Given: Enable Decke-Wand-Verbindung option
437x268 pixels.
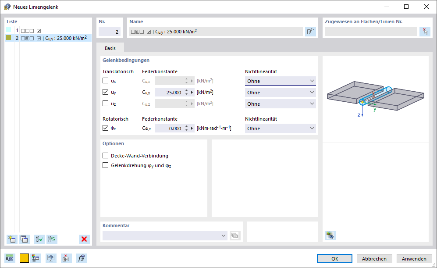Looking at the screenshot, I should click(105, 156).
